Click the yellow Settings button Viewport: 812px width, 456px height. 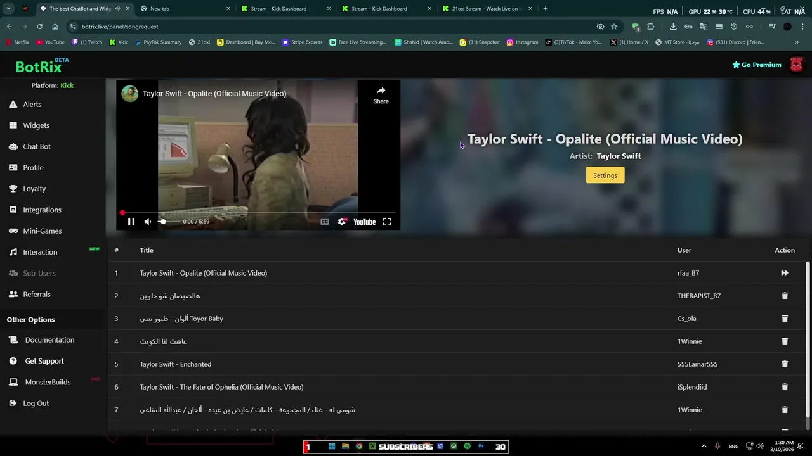(x=605, y=175)
